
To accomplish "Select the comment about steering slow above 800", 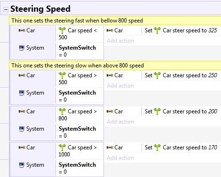I will [x=115, y=66].
